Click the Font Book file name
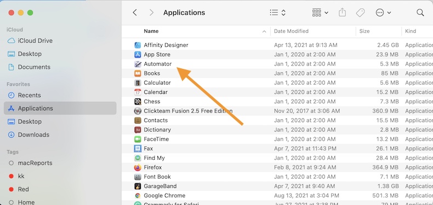This screenshot has height=205, width=433. [157, 177]
